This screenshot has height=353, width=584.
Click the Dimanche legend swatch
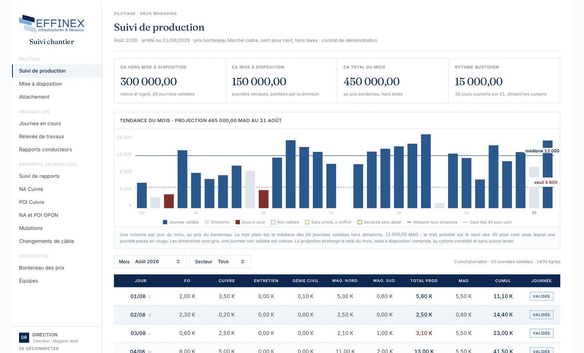(207, 222)
